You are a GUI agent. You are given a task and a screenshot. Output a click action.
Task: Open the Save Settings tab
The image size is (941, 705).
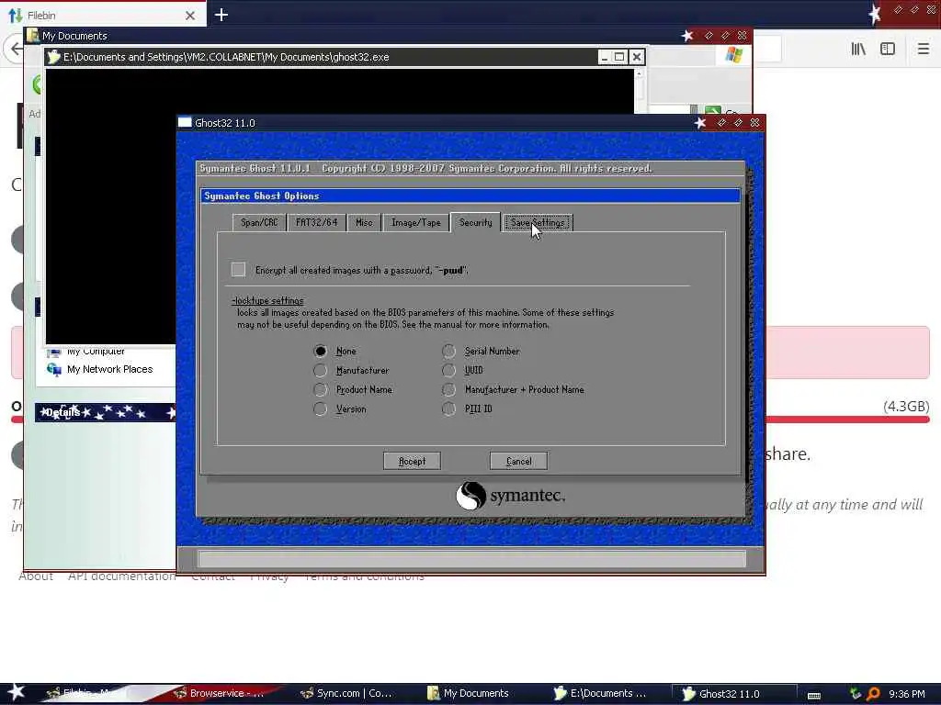[538, 222]
